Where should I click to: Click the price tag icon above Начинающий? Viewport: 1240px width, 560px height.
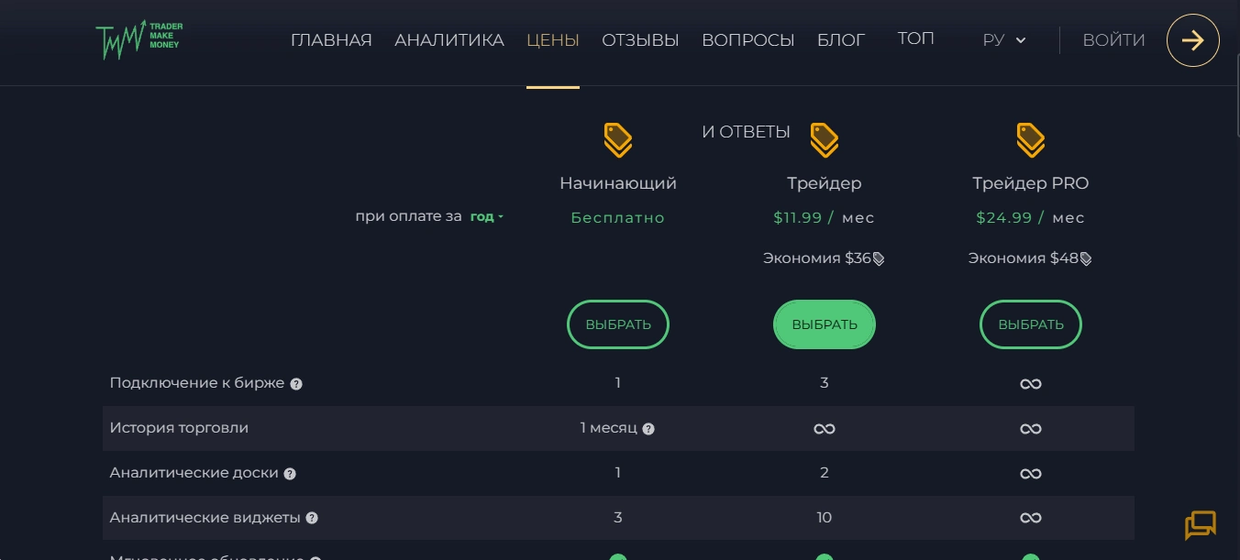point(618,140)
